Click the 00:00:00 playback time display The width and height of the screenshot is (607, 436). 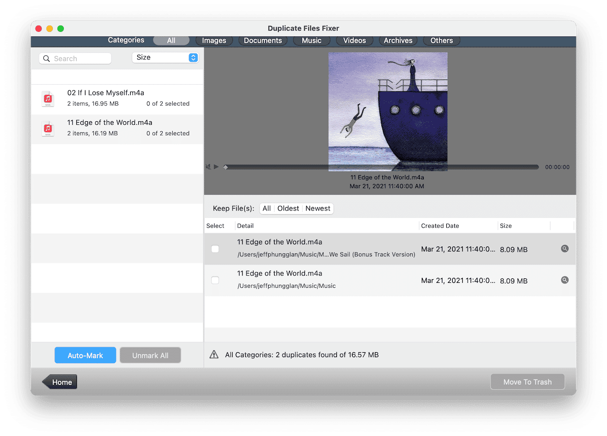pyautogui.click(x=557, y=167)
